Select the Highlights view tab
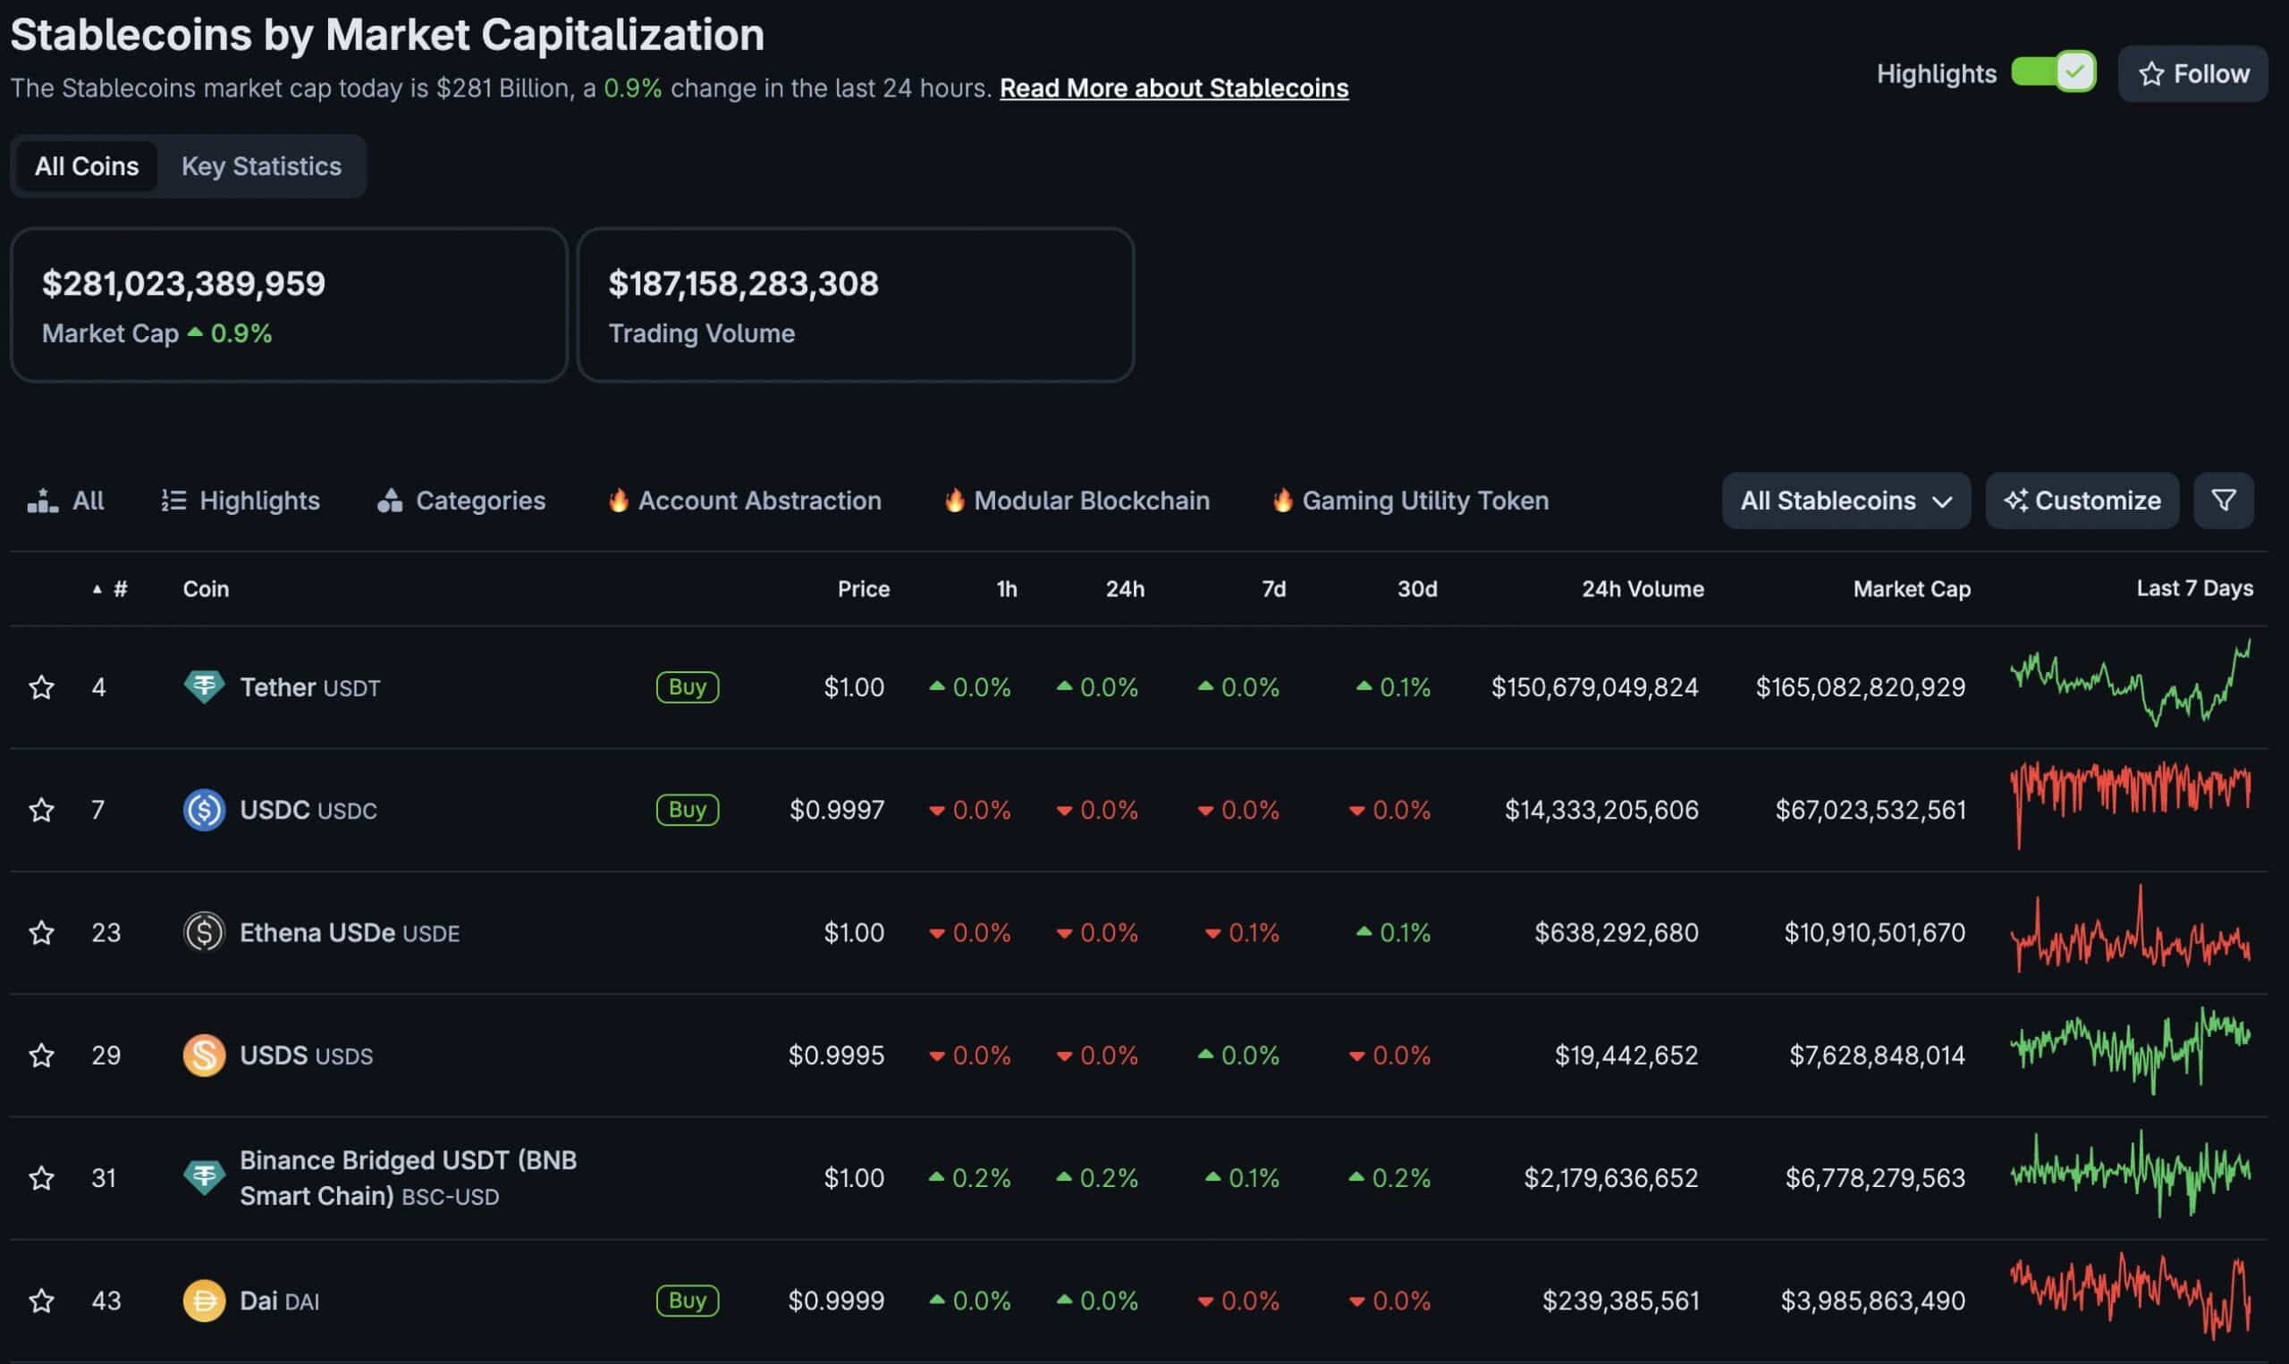Viewport: 2289px width, 1364px height. [241, 501]
